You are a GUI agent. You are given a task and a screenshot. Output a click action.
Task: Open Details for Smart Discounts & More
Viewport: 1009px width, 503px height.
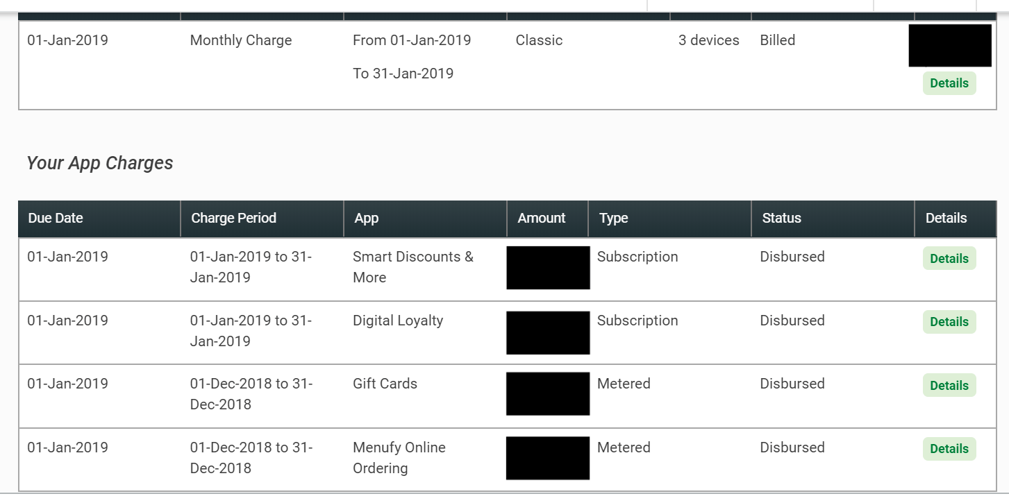click(x=949, y=259)
